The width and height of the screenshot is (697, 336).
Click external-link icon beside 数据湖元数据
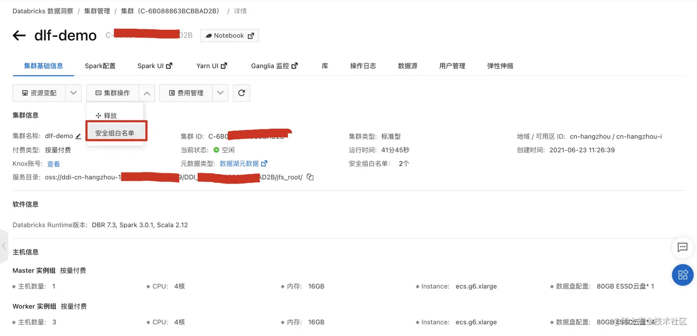[264, 163]
